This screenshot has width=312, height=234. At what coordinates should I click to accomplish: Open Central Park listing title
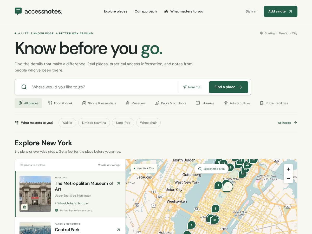pos(67,230)
